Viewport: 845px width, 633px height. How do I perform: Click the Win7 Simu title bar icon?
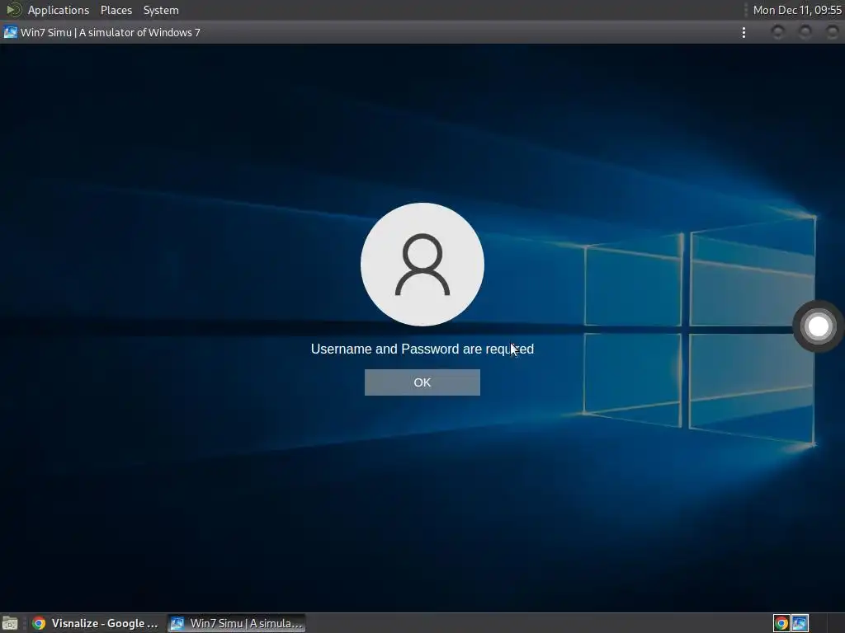pos(10,32)
